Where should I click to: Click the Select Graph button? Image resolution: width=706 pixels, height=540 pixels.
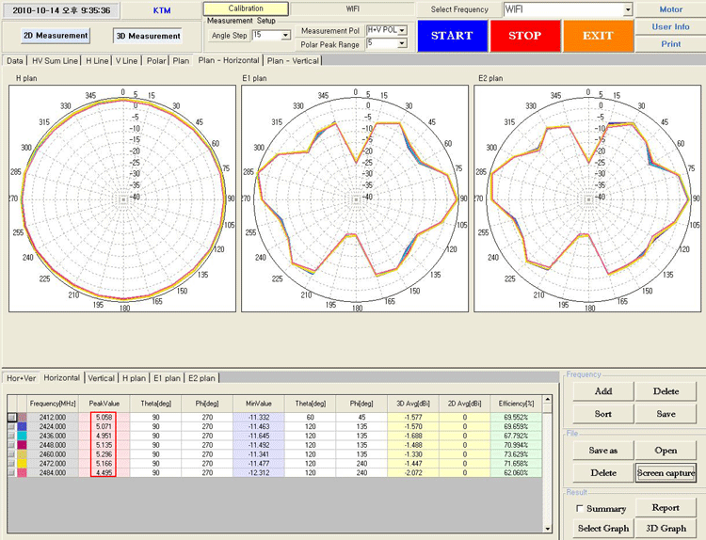pyautogui.click(x=603, y=529)
